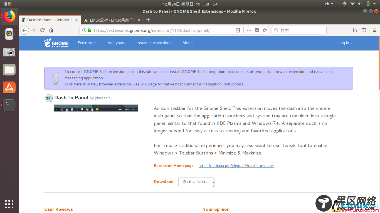Image resolution: width=380 pixels, height=213 pixels.
Task: Open a new tab with plus button
Action: coord(148,20)
